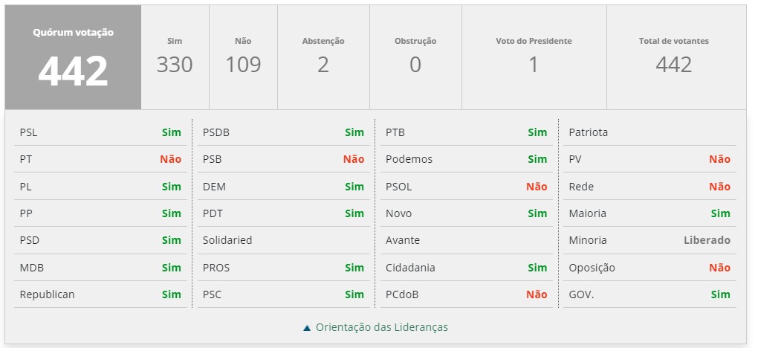Open the Sim 330 votes tile
The height and width of the screenshot is (348, 758).
point(175,58)
